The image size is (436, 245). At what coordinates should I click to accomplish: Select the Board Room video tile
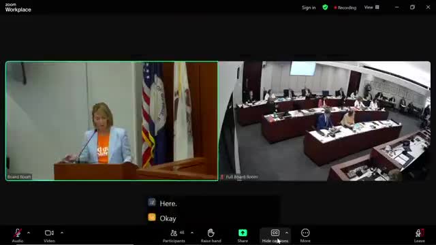click(x=112, y=121)
